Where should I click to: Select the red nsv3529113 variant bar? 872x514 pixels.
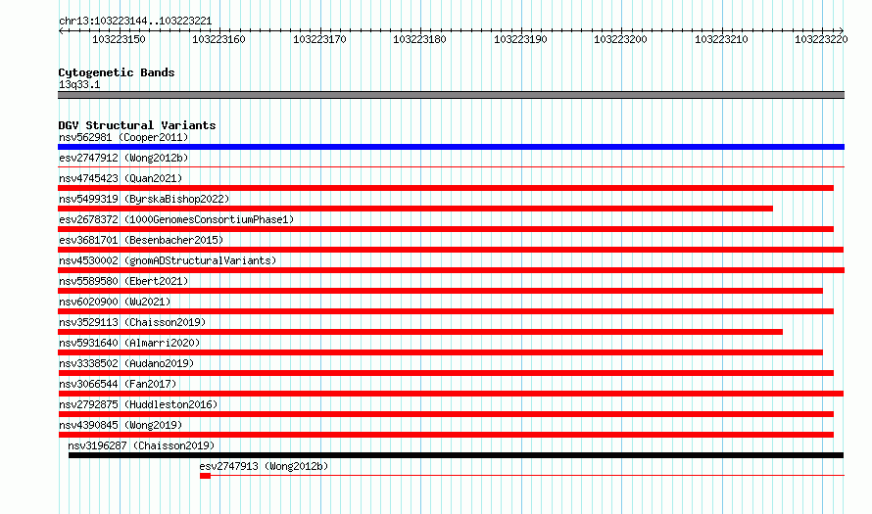point(420,332)
